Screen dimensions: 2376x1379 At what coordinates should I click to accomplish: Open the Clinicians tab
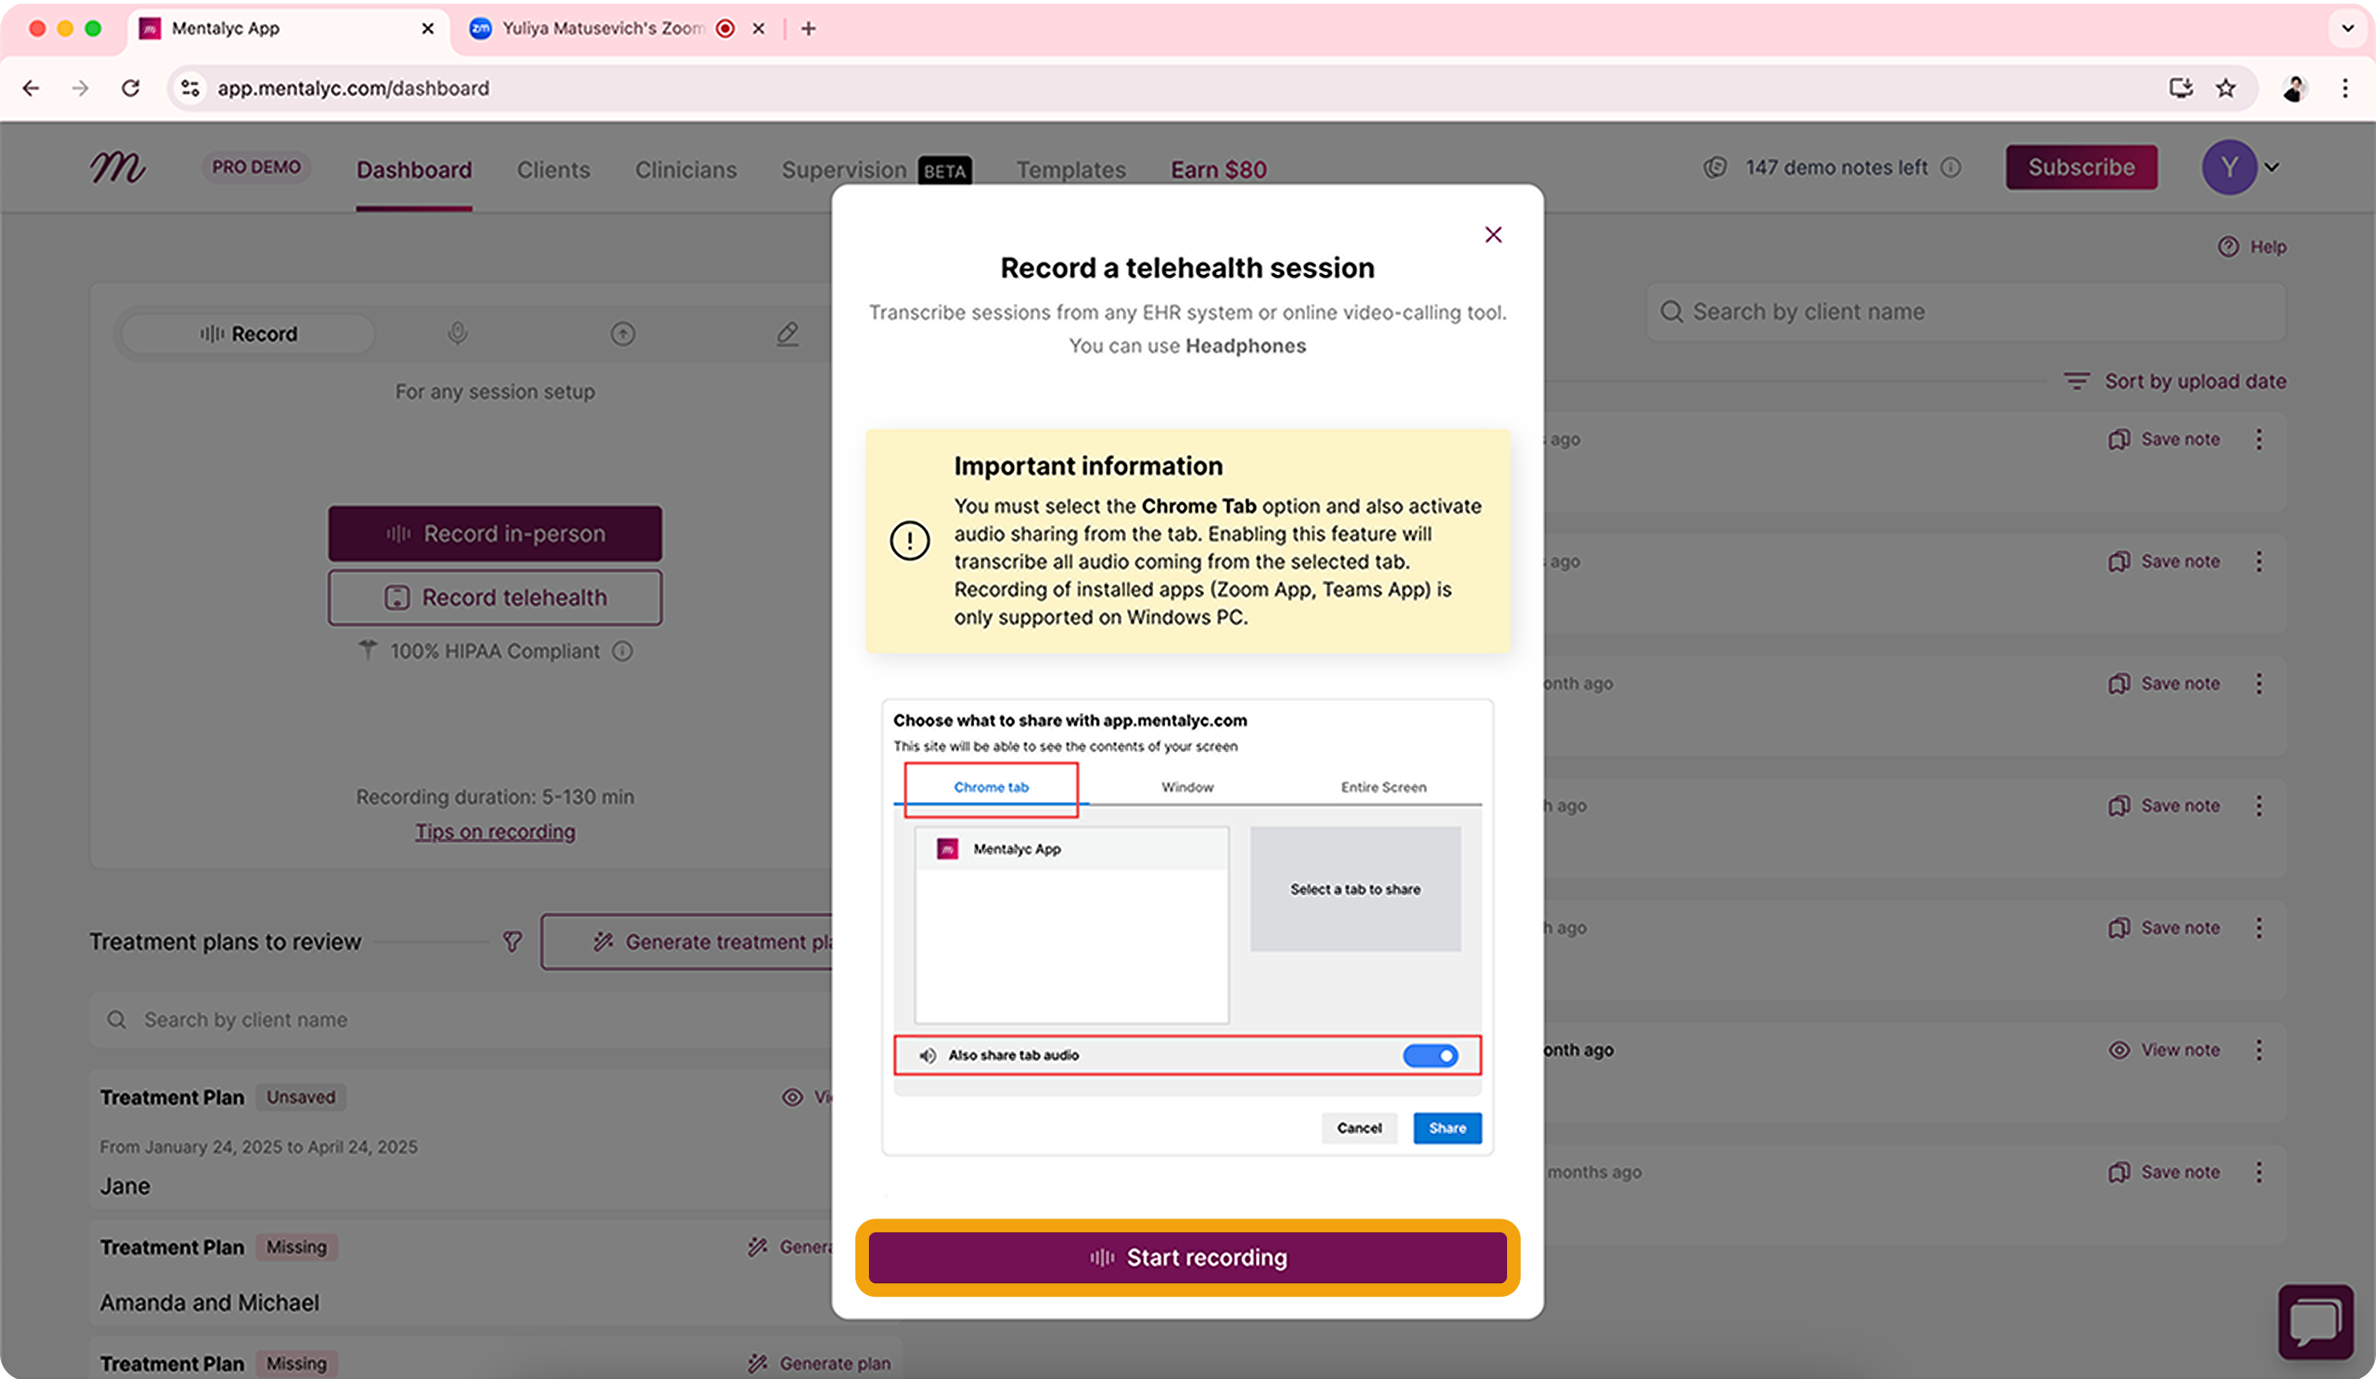pyautogui.click(x=686, y=170)
